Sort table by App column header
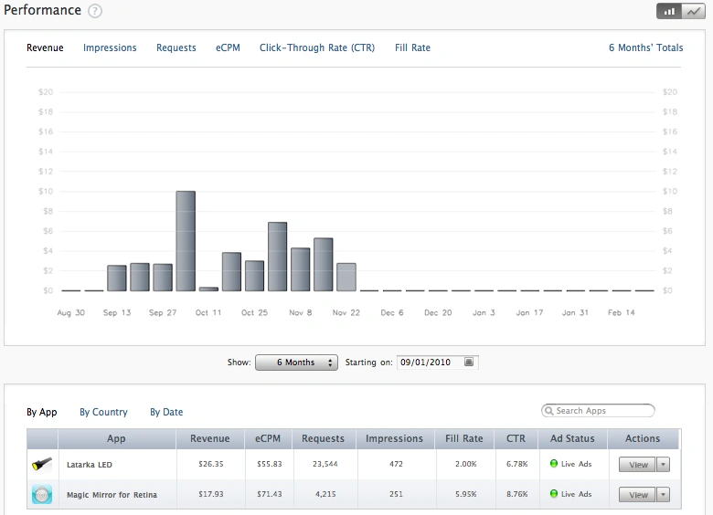 click(116, 438)
